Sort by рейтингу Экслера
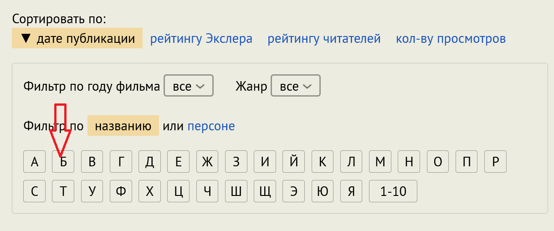The image size is (554, 231). (x=201, y=39)
